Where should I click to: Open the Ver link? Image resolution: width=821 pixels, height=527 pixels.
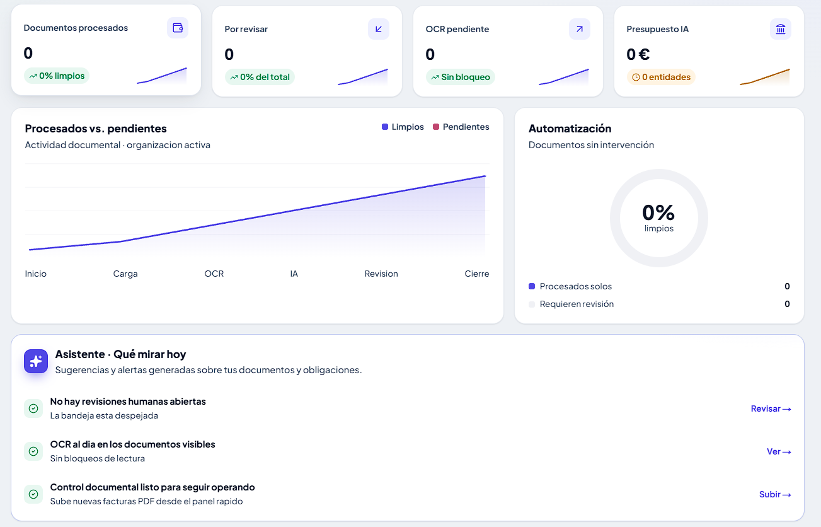[779, 451]
